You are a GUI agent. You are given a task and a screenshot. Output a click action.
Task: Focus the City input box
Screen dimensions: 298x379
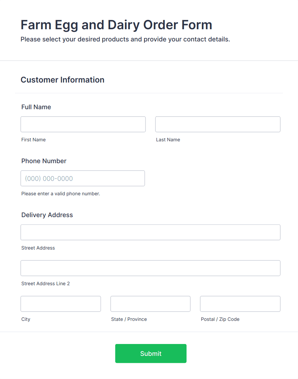pos(61,304)
